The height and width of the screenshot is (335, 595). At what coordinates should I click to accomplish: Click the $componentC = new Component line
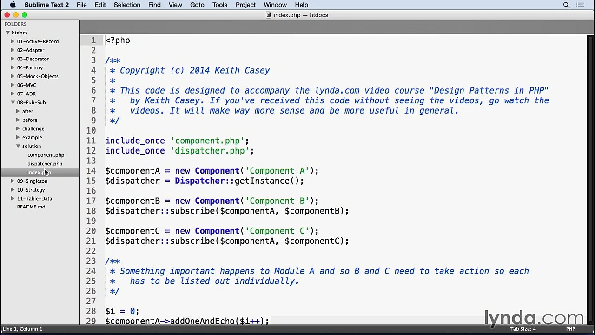(x=212, y=231)
